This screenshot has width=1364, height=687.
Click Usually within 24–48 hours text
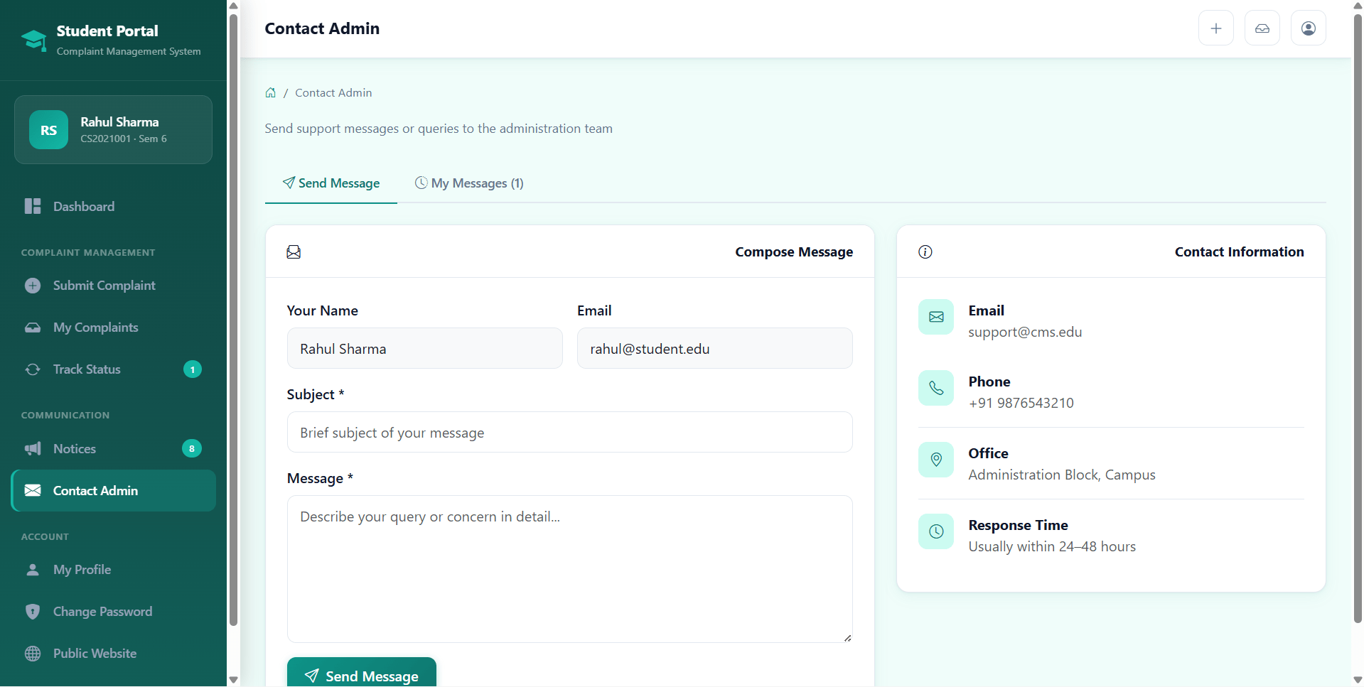pyautogui.click(x=1052, y=547)
